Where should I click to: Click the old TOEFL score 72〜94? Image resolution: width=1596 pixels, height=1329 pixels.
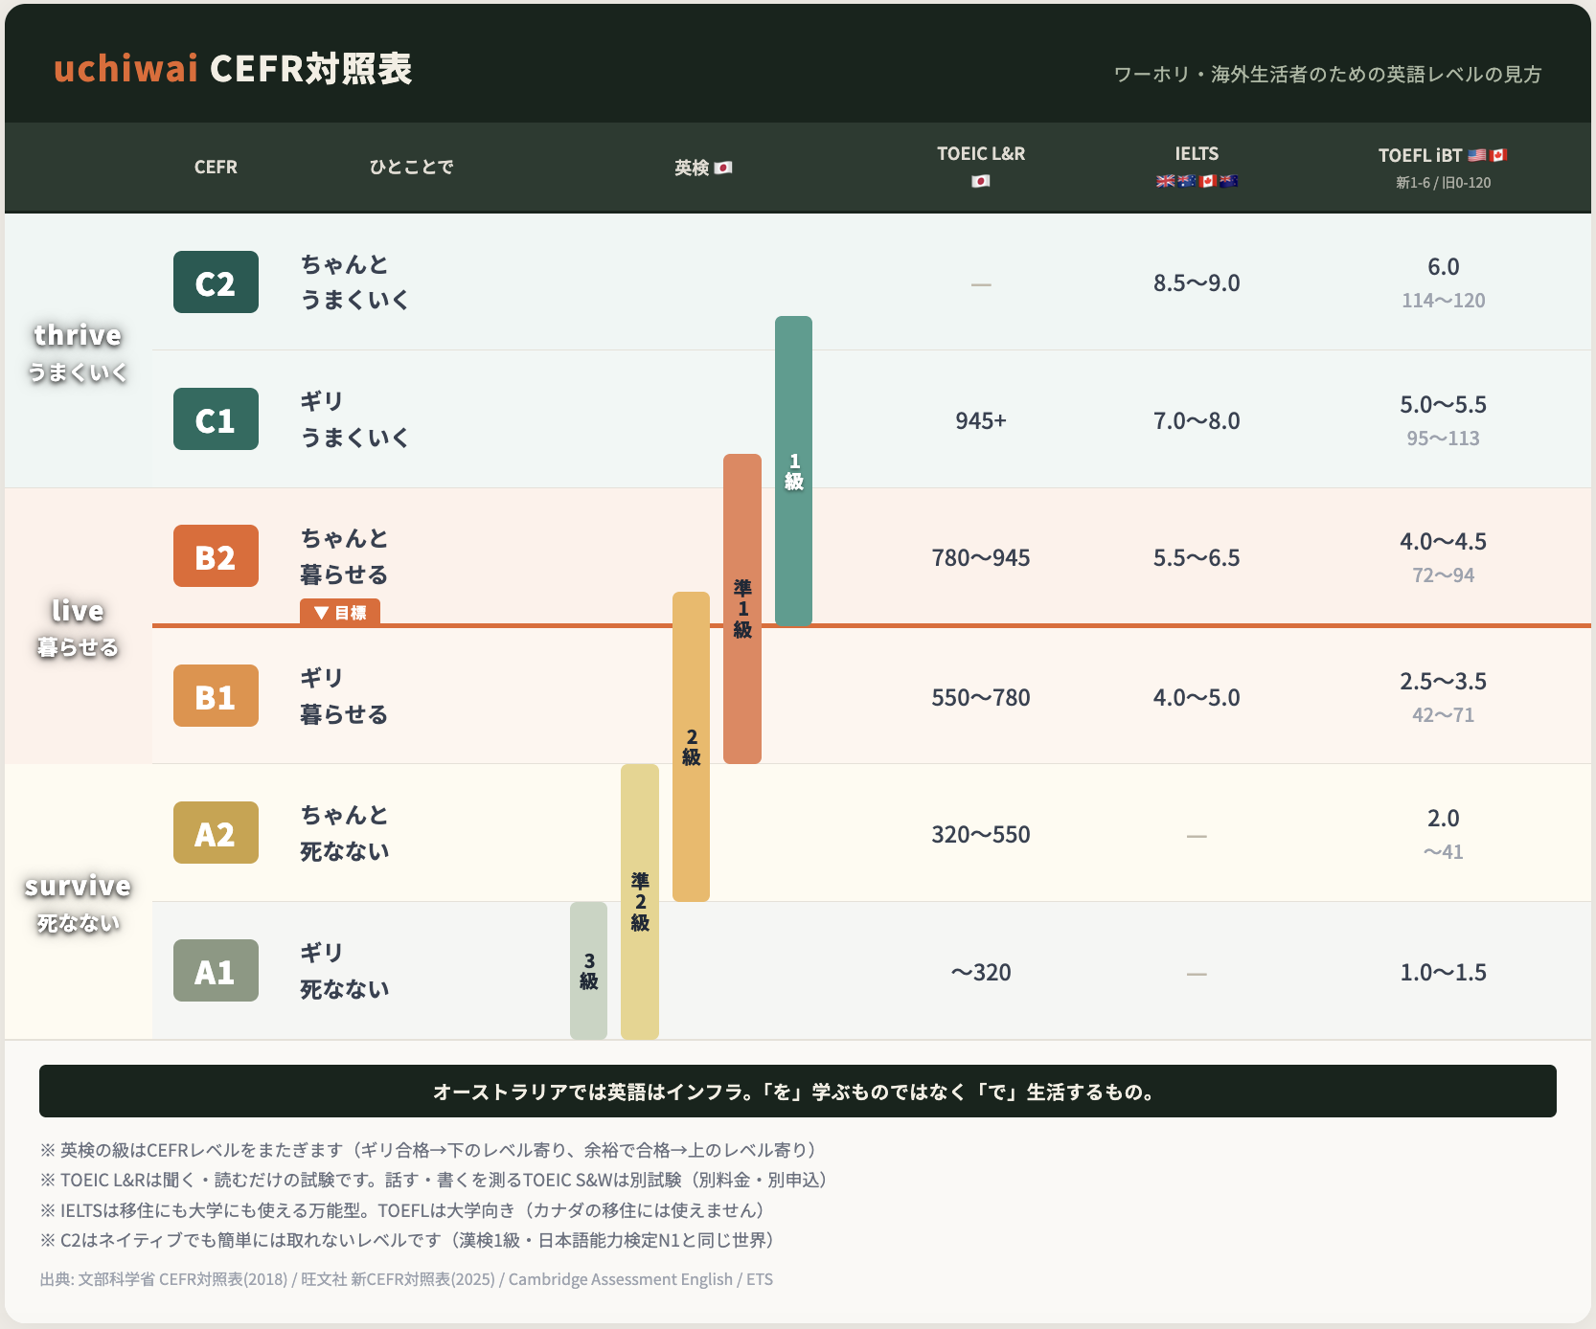click(1443, 575)
